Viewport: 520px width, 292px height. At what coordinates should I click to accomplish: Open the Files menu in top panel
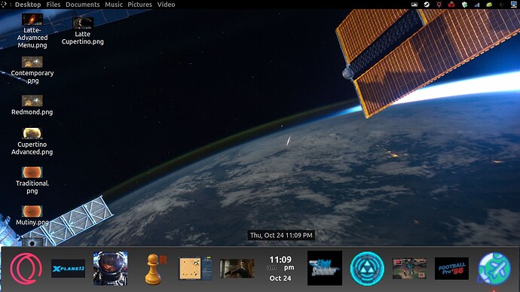(x=54, y=5)
